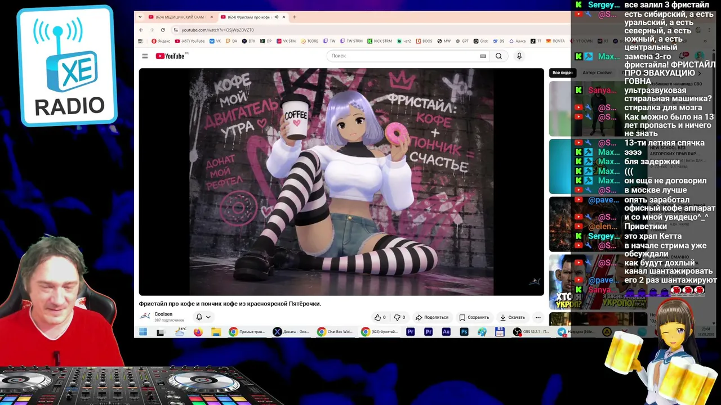This screenshot has height=405, width=721.
Task: Click the video player to pause
Action: (x=341, y=182)
